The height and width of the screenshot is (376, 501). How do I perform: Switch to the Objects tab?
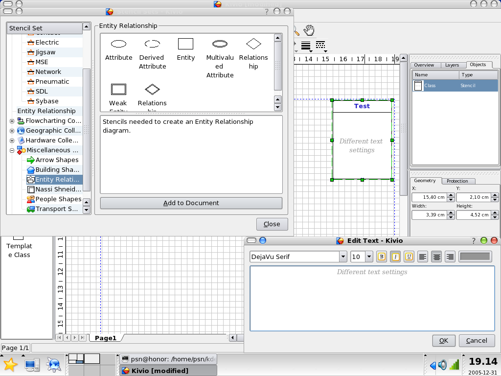tap(478, 65)
